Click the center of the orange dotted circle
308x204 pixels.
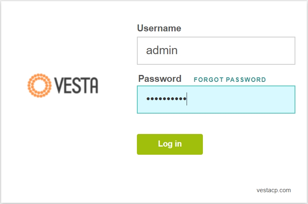[40, 86]
